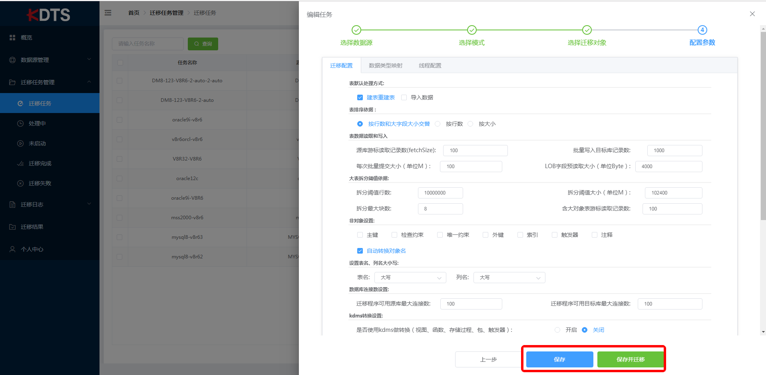Image resolution: width=766 pixels, height=375 pixels.
Task: Select 按行数 radio option
Action: click(x=438, y=124)
